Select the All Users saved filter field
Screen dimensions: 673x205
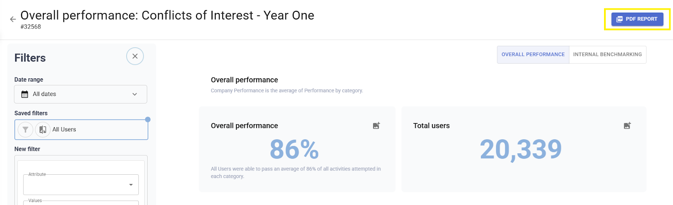pyautogui.click(x=97, y=130)
